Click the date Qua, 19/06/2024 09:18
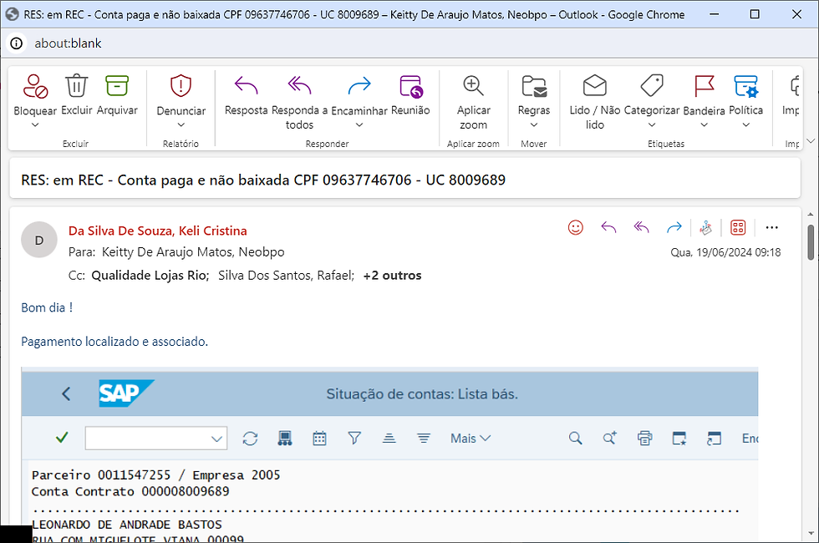This screenshot has height=543, width=819. click(x=725, y=252)
